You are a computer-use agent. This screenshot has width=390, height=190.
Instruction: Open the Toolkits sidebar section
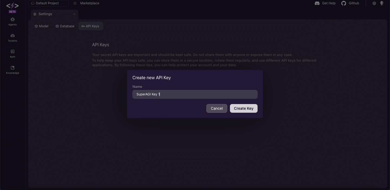pos(12,38)
